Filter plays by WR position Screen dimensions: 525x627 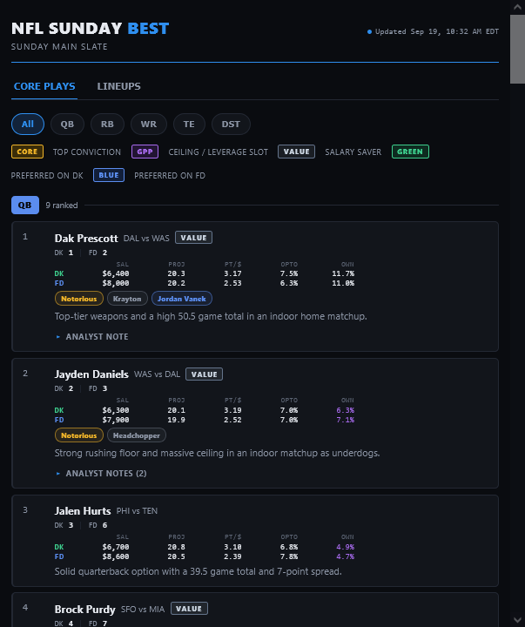pyautogui.click(x=149, y=124)
